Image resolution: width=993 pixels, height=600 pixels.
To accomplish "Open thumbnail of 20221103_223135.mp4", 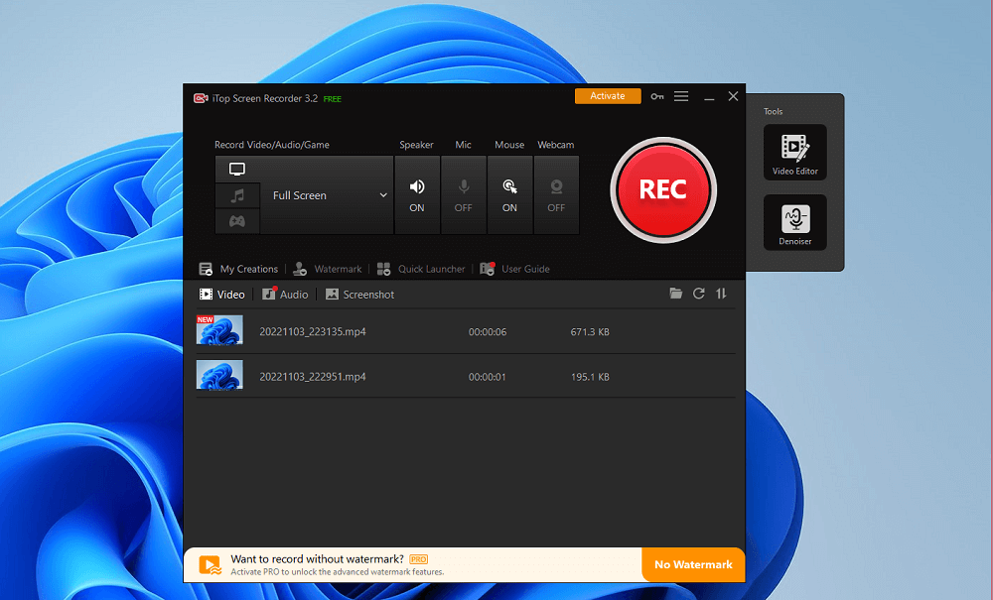I will coord(219,330).
